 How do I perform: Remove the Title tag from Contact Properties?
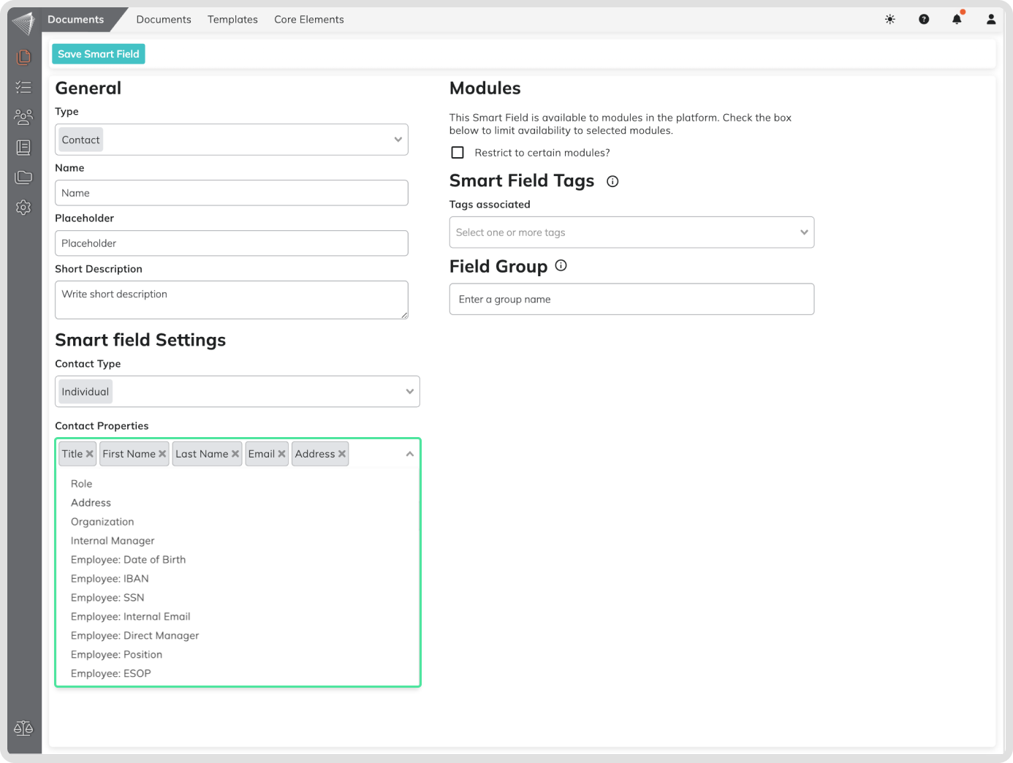[x=90, y=454]
